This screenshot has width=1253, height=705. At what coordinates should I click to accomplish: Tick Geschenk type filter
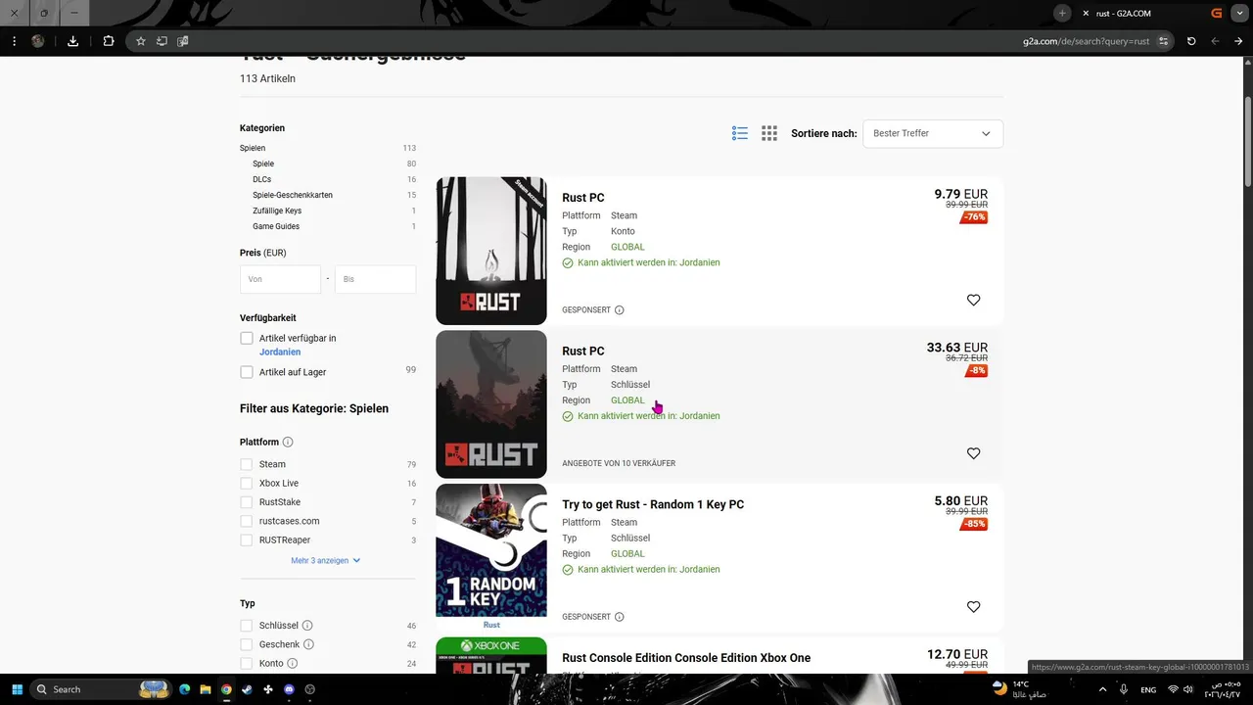click(247, 644)
